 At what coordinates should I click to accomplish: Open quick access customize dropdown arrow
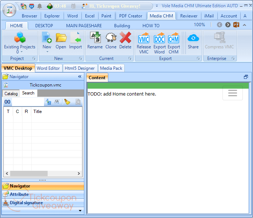(x=157, y=6)
